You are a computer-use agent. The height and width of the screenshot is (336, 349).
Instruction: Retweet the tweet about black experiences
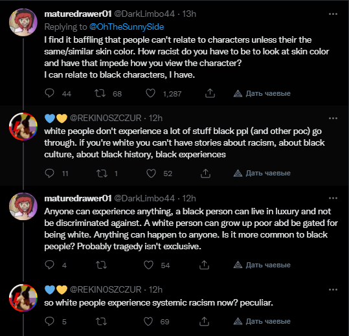click(x=102, y=174)
